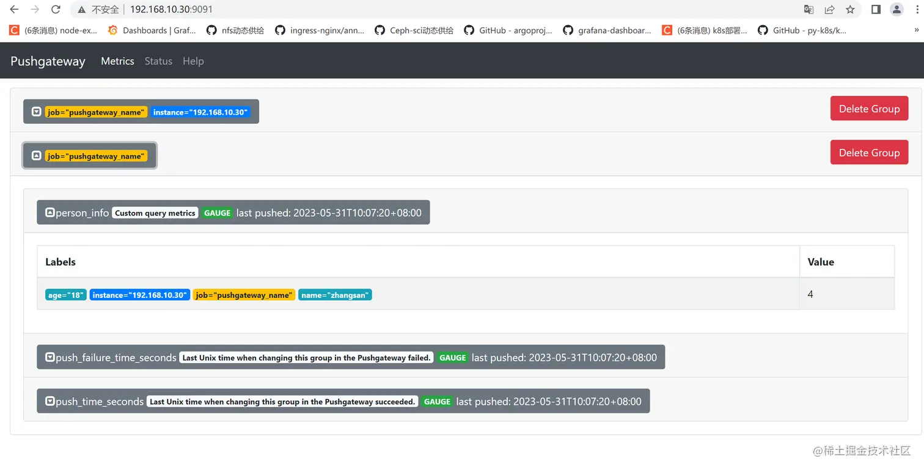Open the Ceph-sci动态供给 bookmark
924x470 pixels.
click(414, 30)
